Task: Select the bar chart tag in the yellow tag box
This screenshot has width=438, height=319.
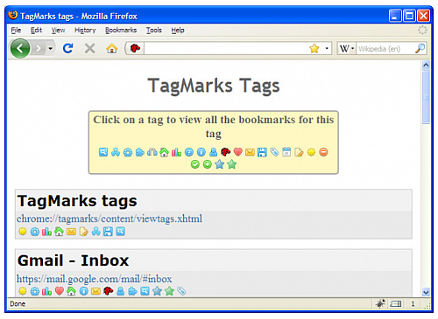Action: (177, 152)
